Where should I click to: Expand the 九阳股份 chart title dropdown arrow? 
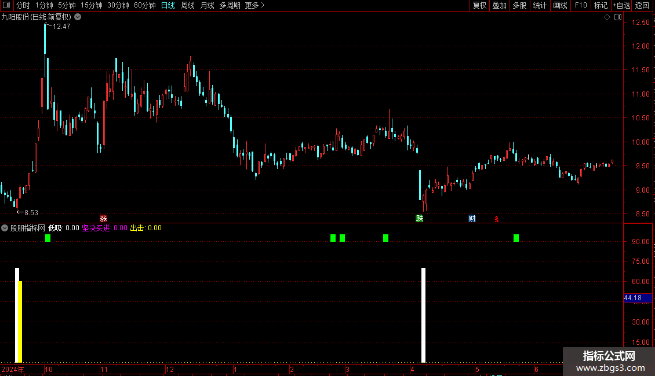(78, 17)
